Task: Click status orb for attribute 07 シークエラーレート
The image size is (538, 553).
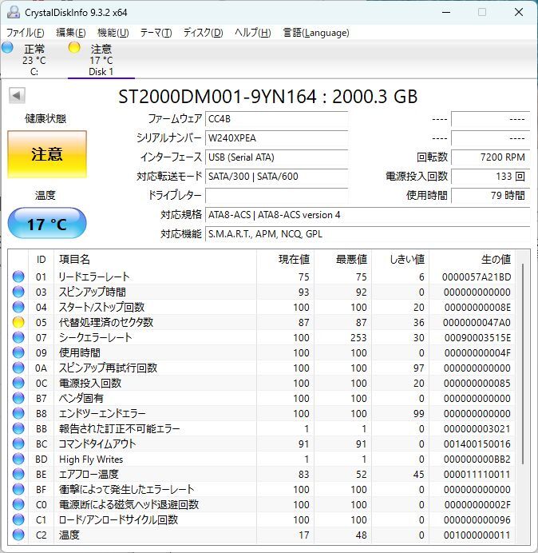Action: tap(18, 337)
